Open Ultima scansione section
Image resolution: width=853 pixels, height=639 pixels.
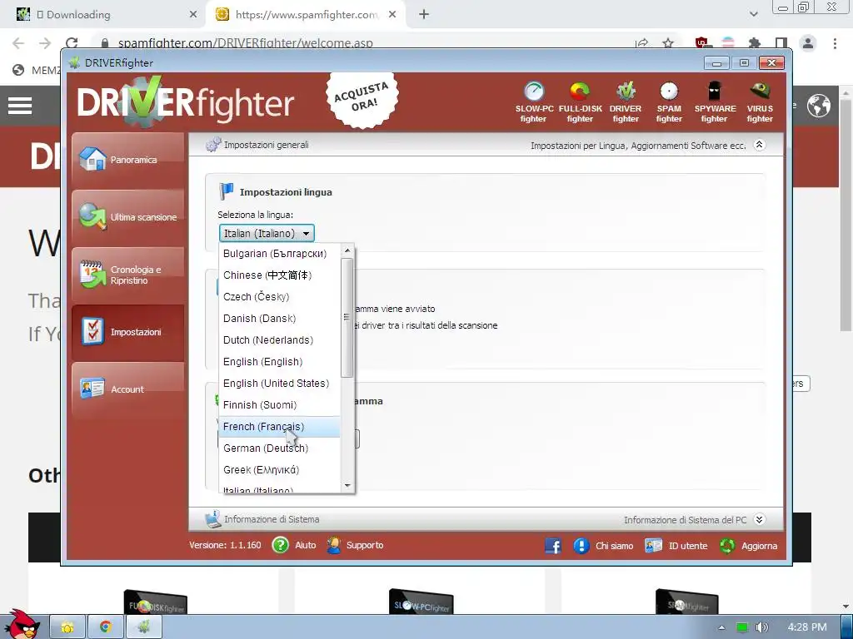pos(127,217)
